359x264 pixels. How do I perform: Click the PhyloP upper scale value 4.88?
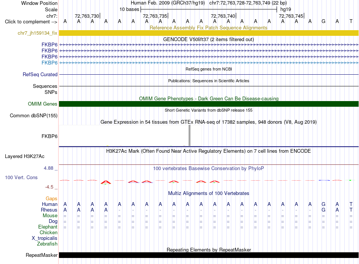(48, 168)
